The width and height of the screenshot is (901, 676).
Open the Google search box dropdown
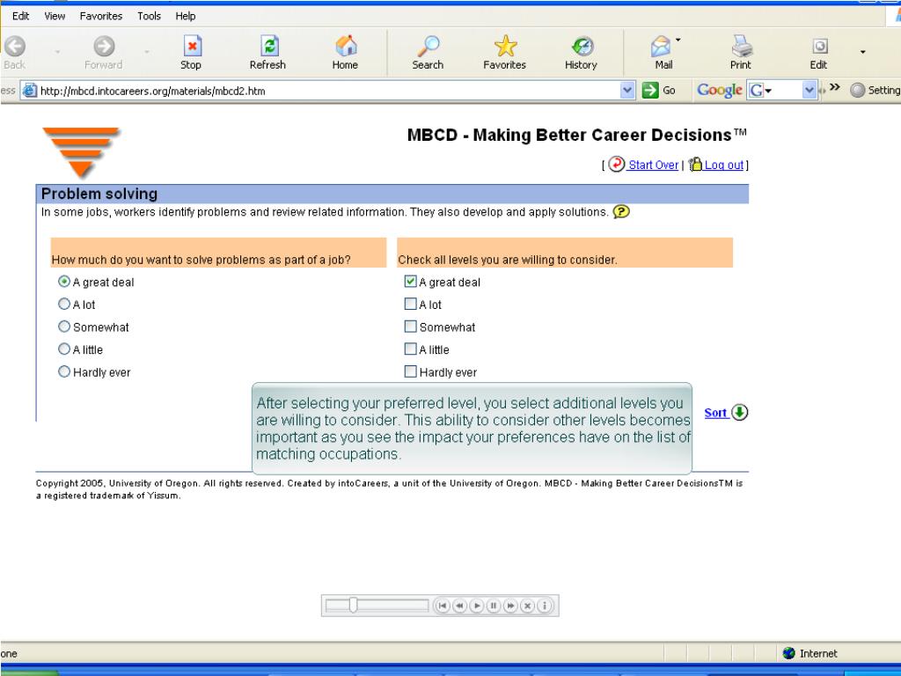(x=809, y=91)
